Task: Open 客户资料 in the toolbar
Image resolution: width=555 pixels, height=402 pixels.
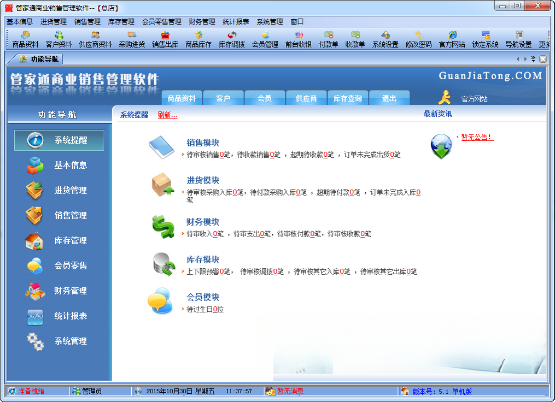Action: coord(59,39)
